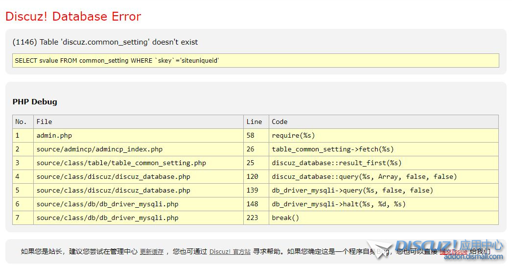Select the table_common_setting.php file path

click(121, 163)
